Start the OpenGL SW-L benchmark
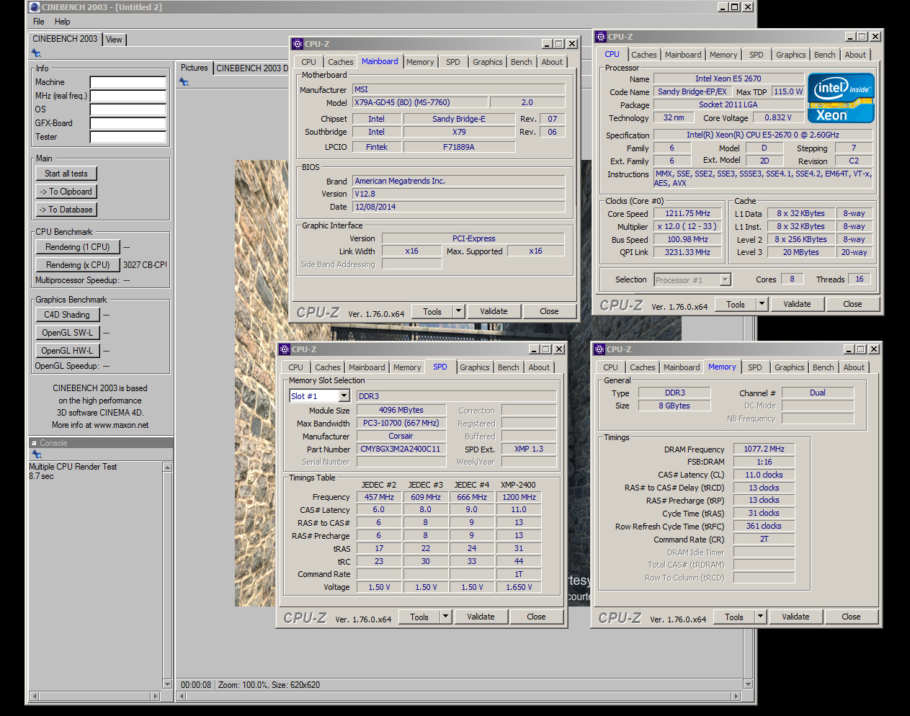Image resolution: width=910 pixels, height=716 pixels. click(x=67, y=333)
